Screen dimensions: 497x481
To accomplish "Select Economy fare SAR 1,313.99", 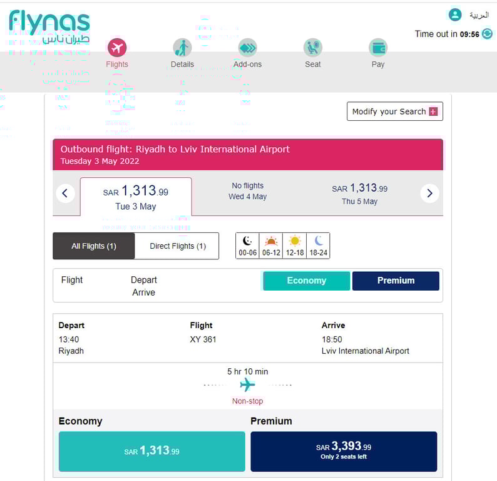I will (x=152, y=451).
